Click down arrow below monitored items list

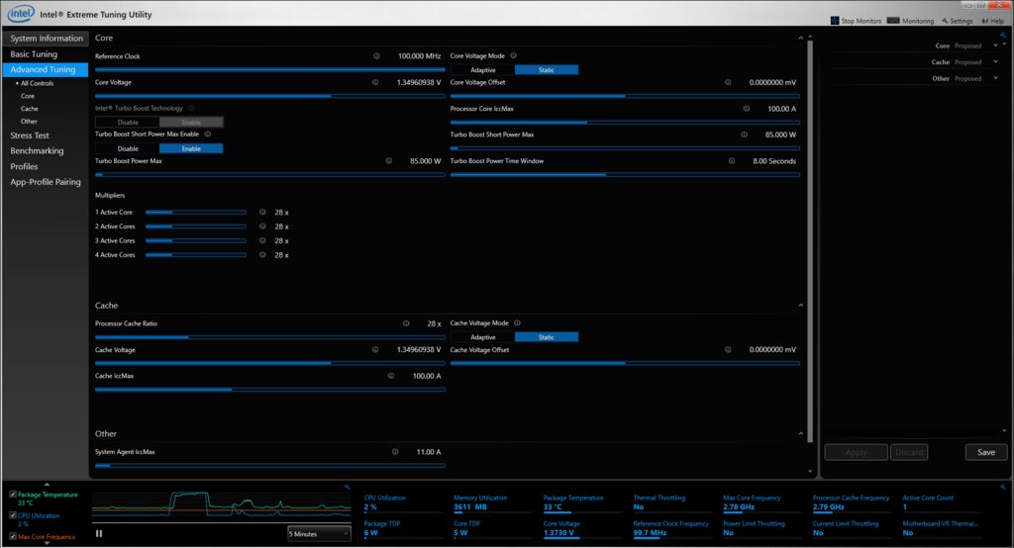pyautogui.click(x=47, y=543)
